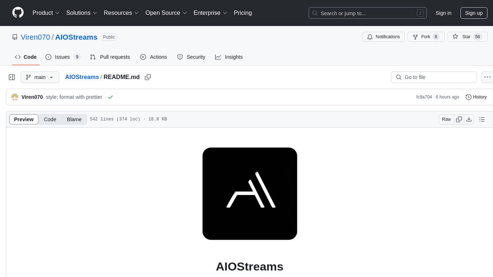
Task: View the Insights tab
Action: (x=229, y=57)
